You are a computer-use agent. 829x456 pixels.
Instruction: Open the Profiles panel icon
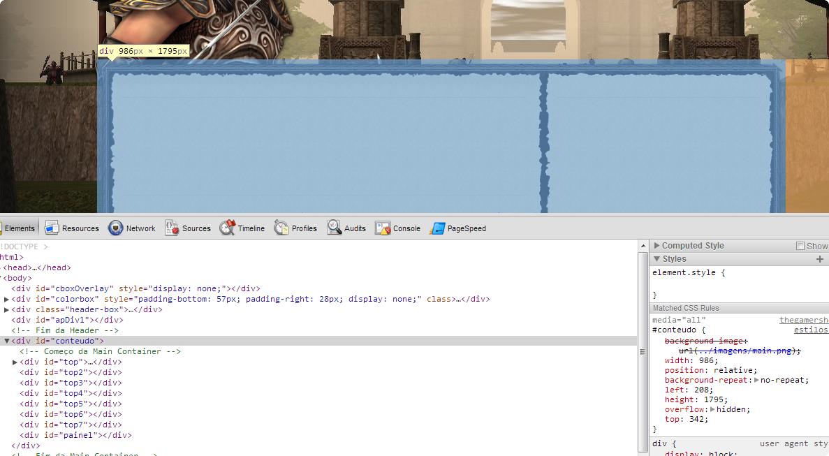(281, 228)
